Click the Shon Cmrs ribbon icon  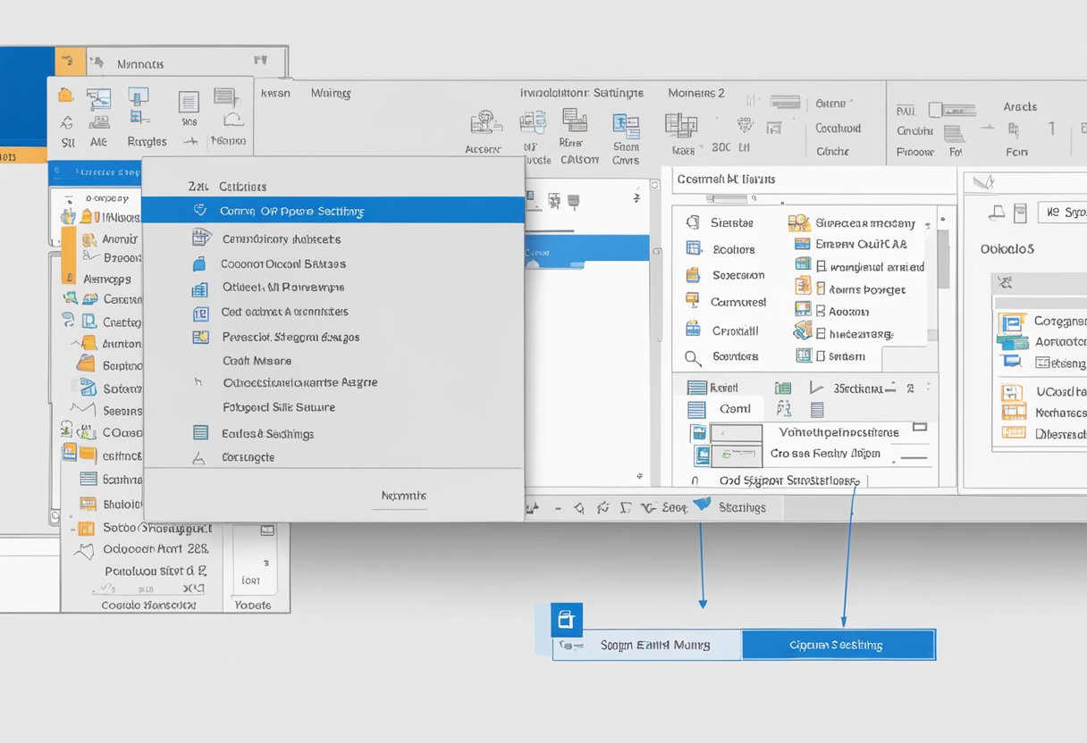[626, 125]
